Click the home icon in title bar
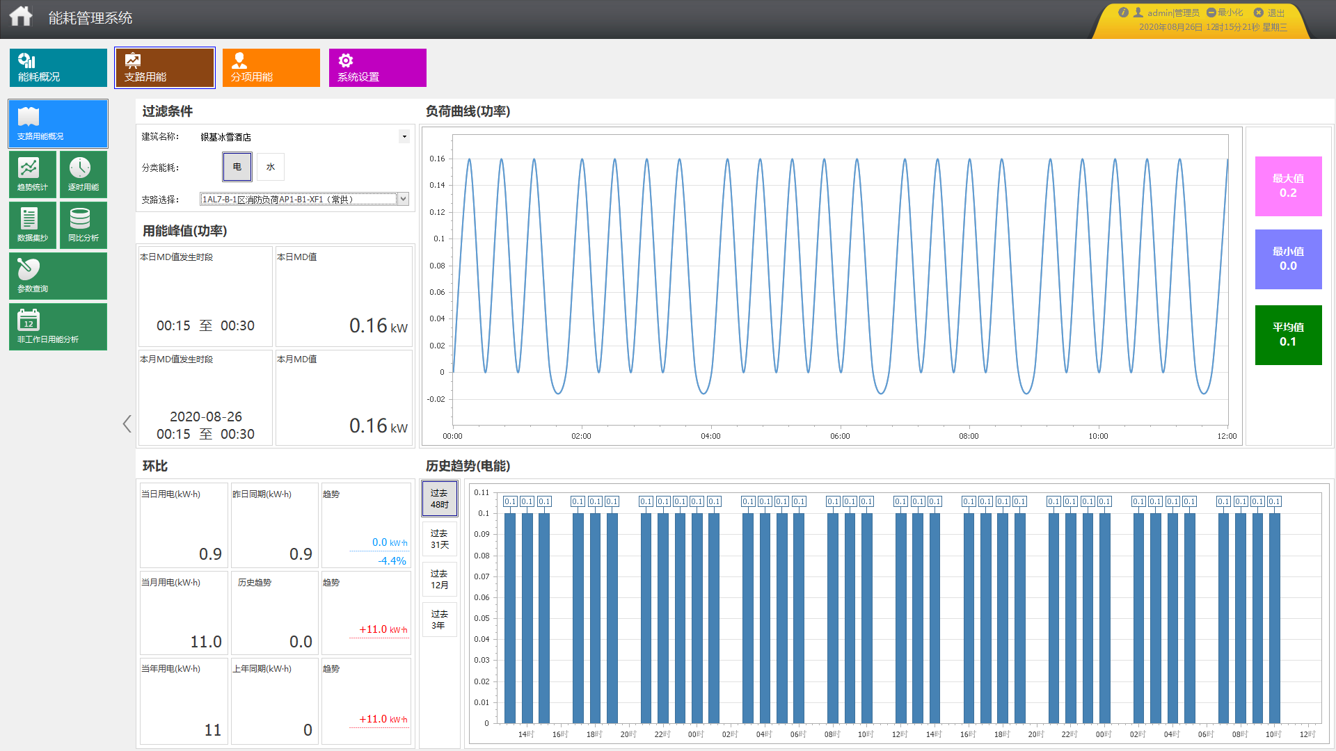The image size is (1336, 751). [x=21, y=17]
